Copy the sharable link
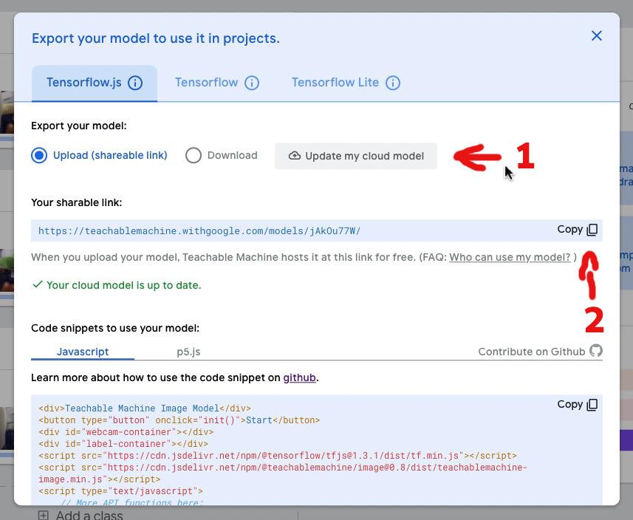633x520 pixels. coord(578,229)
